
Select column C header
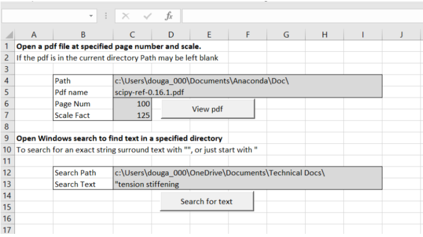tap(132, 35)
